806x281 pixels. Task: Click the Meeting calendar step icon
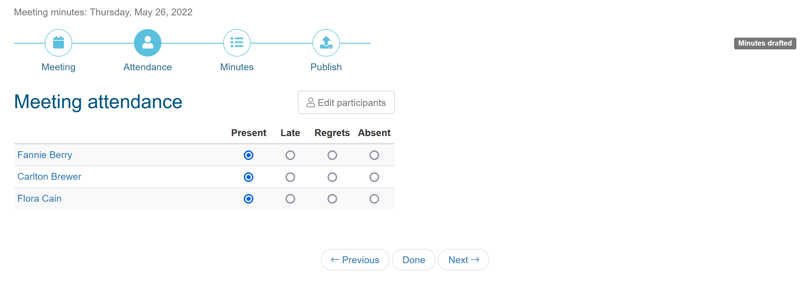58,43
